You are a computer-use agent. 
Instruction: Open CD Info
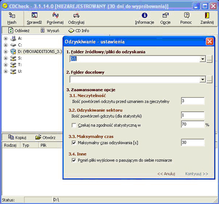coord(79,31)
